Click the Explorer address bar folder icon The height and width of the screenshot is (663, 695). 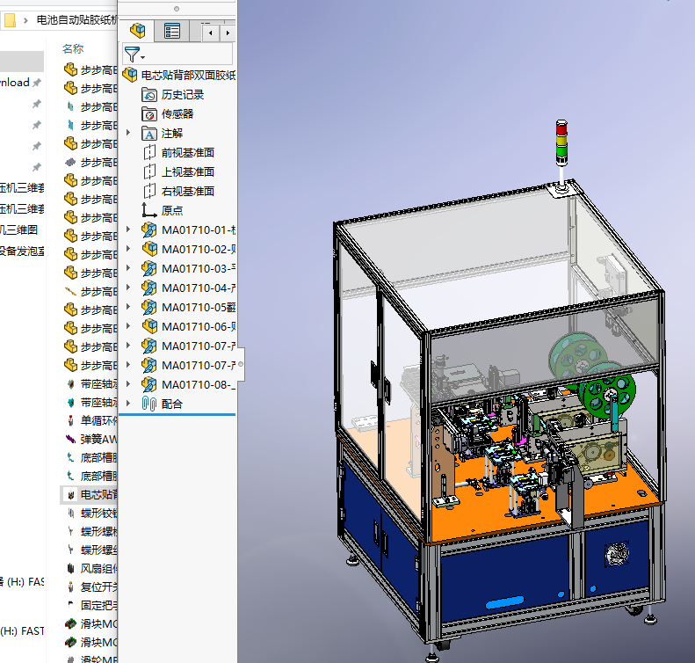pos(10,20)
